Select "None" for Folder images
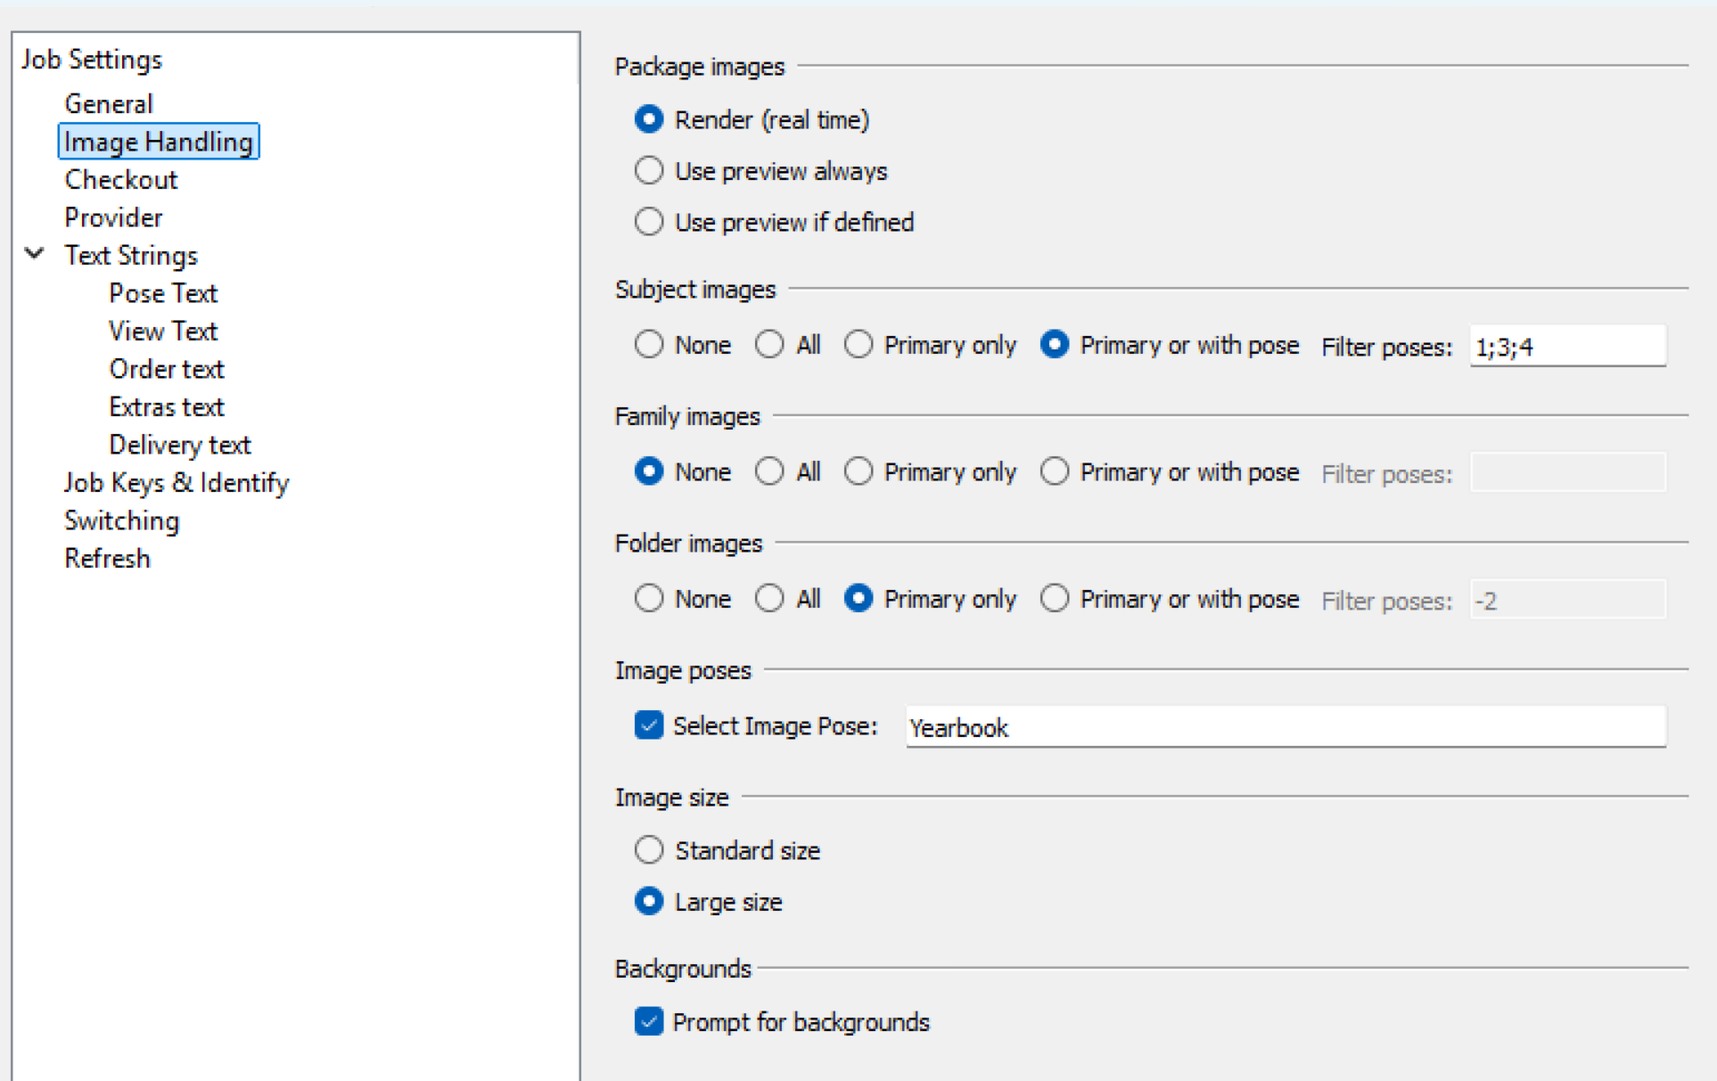Viewport: 1717px width, 1081px height. (649, 598)
